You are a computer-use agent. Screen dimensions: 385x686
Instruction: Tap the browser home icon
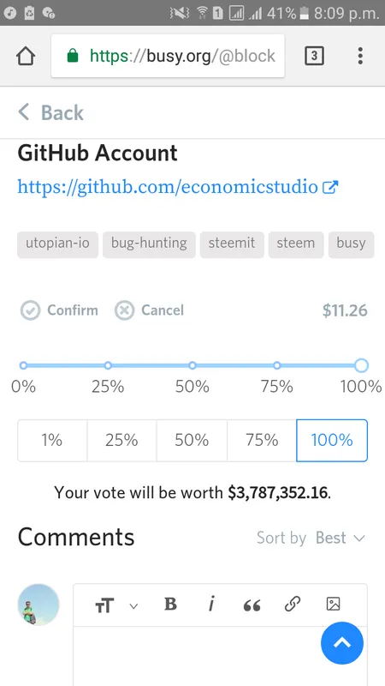(x=26, y=56)
